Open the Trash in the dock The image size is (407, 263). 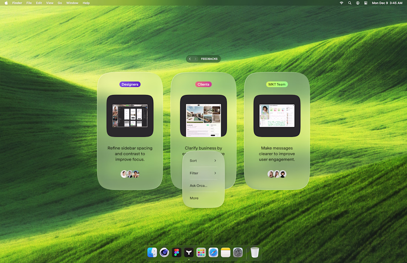point(255,252)
